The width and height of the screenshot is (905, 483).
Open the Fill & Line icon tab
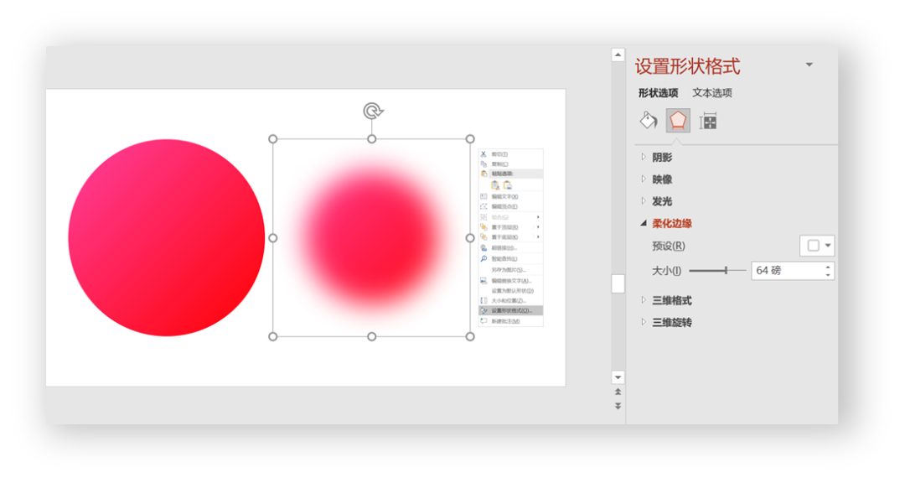[649, 121]
